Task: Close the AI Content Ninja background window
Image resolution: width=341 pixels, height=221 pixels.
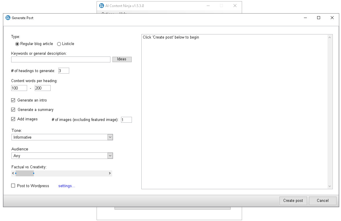Action: (235, 6)
